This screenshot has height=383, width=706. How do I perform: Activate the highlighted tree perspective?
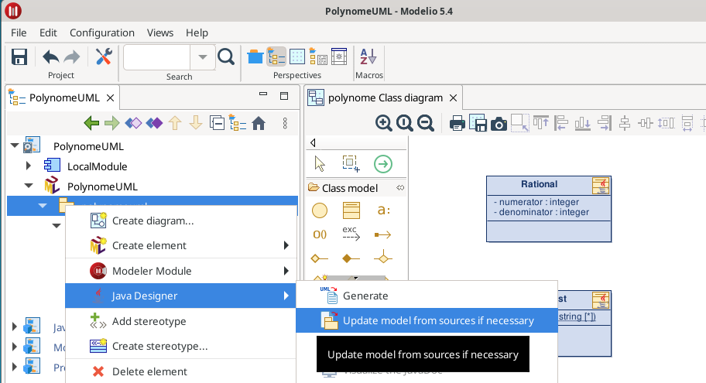point(276,56)
